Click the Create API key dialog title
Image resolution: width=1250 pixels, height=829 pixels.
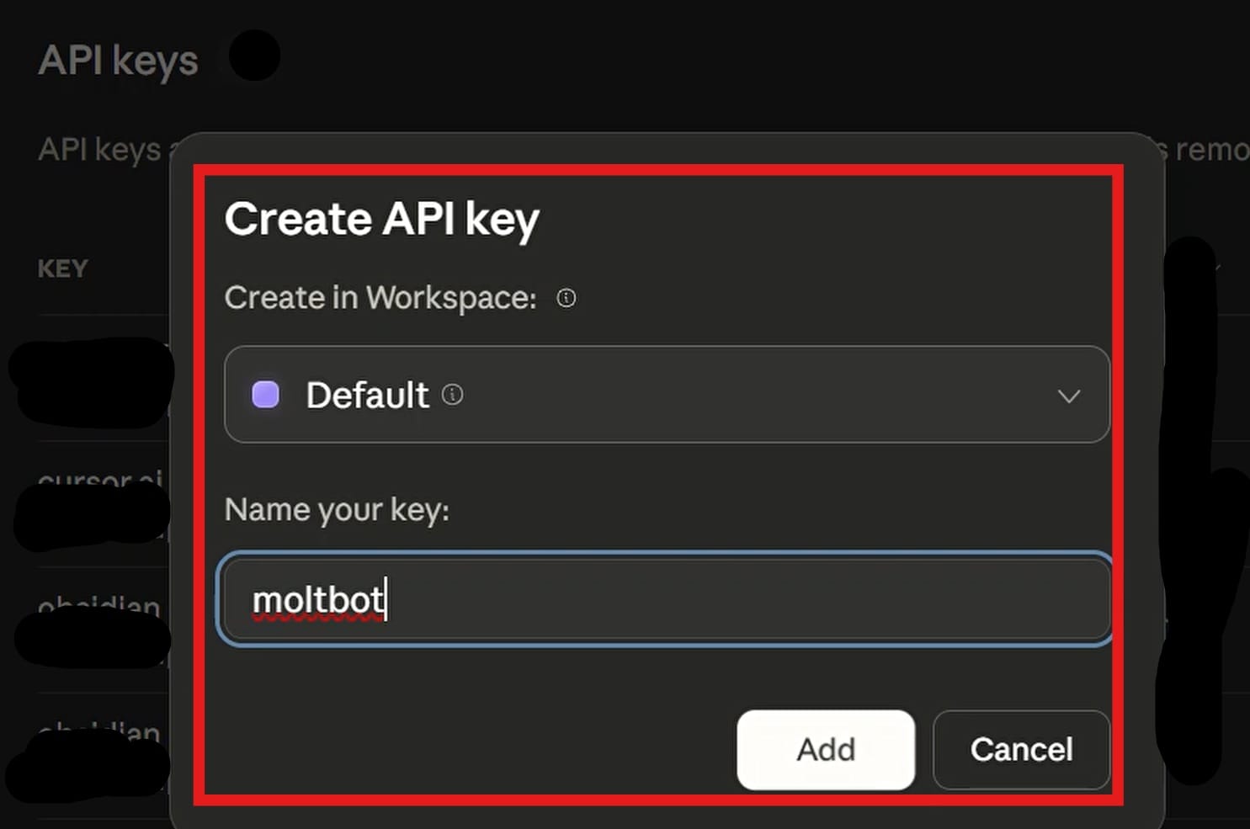381,220
